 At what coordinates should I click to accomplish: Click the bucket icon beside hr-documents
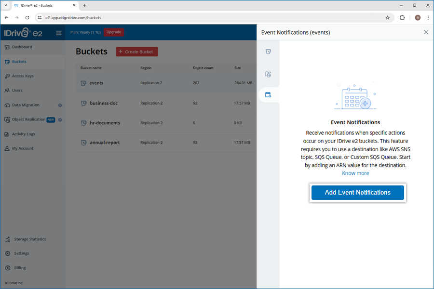coord(83,123)
